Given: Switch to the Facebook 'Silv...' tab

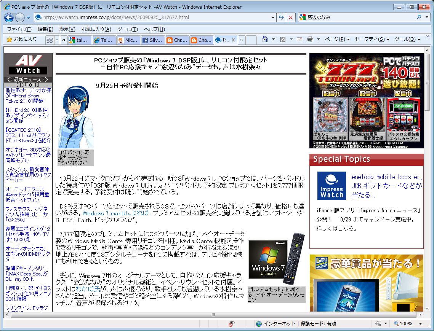Looking at the screenshot, I should (152, 40).
